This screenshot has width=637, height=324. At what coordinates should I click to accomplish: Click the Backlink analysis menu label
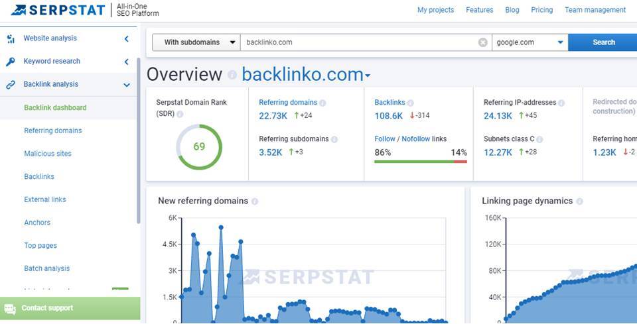click(51, 85)
